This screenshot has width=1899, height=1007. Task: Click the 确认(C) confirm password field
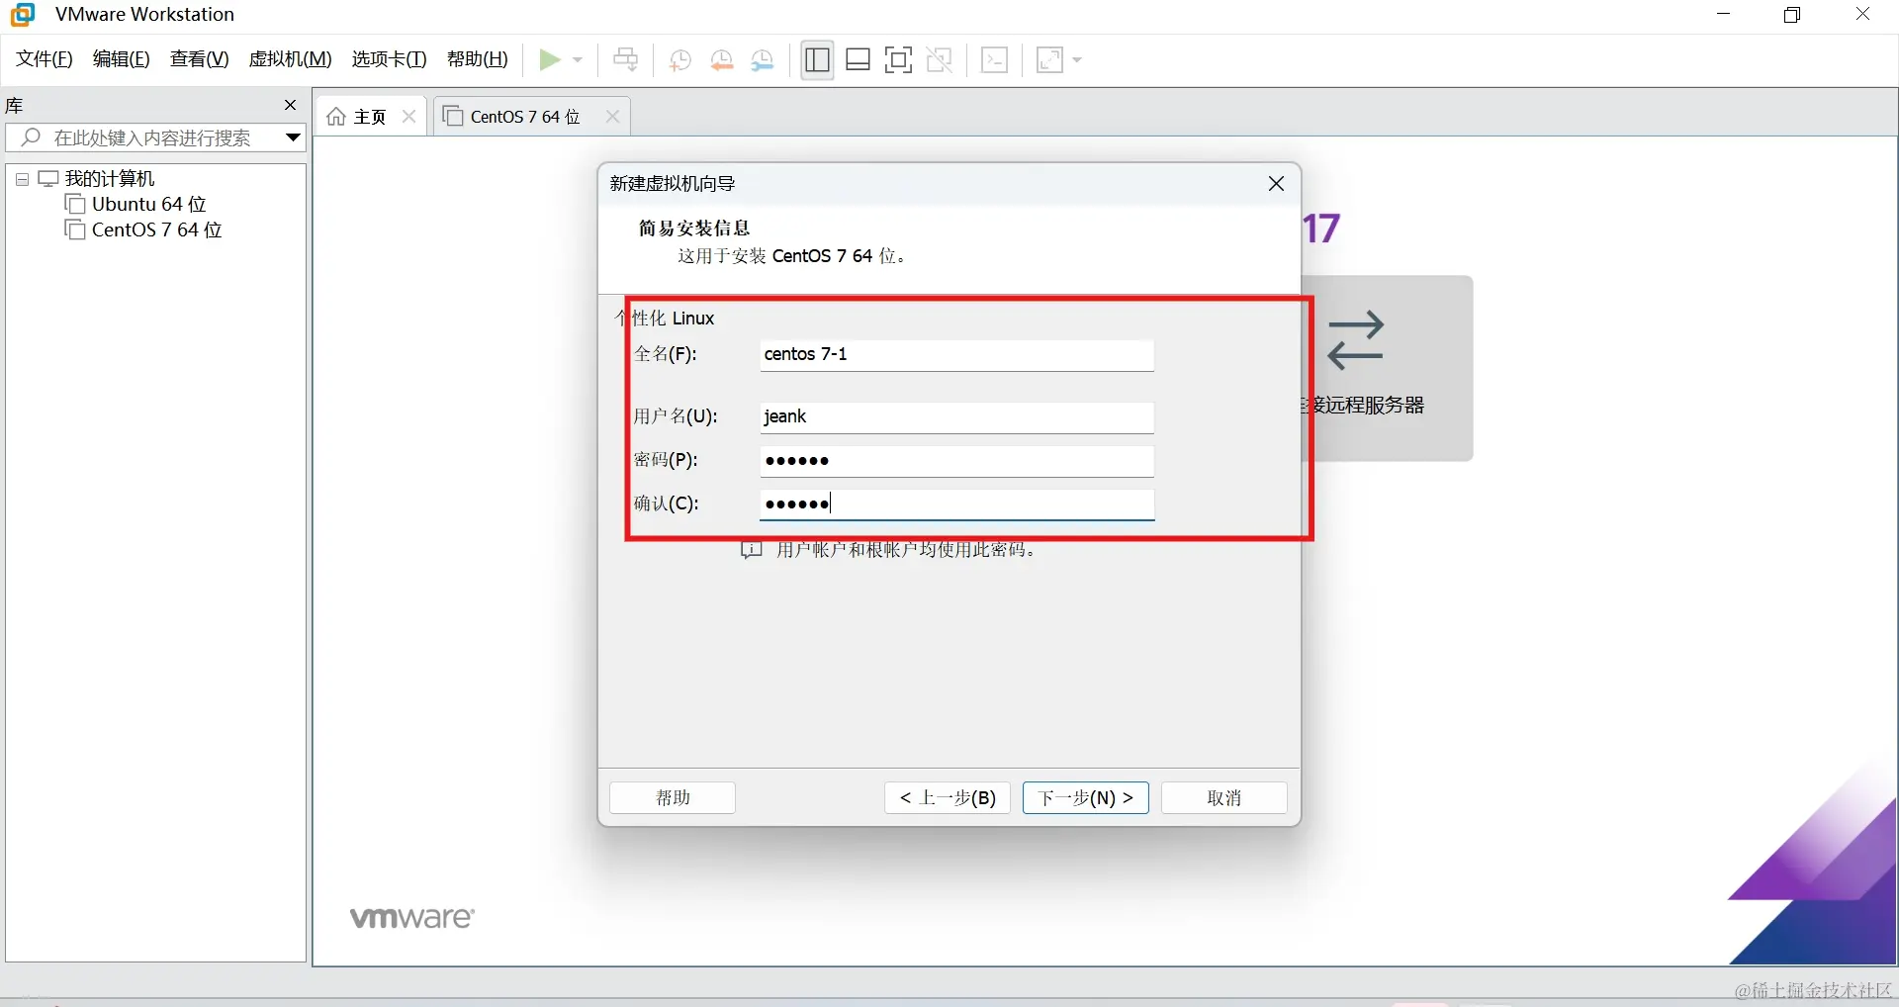click(956, 504)
